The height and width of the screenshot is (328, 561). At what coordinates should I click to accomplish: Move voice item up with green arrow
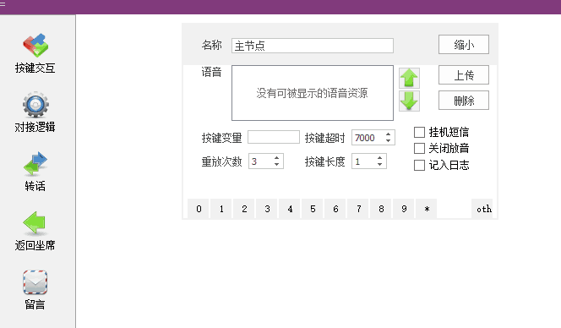409,78
